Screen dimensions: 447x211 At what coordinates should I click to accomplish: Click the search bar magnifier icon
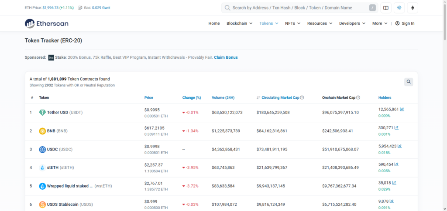[x=227, y=8]
